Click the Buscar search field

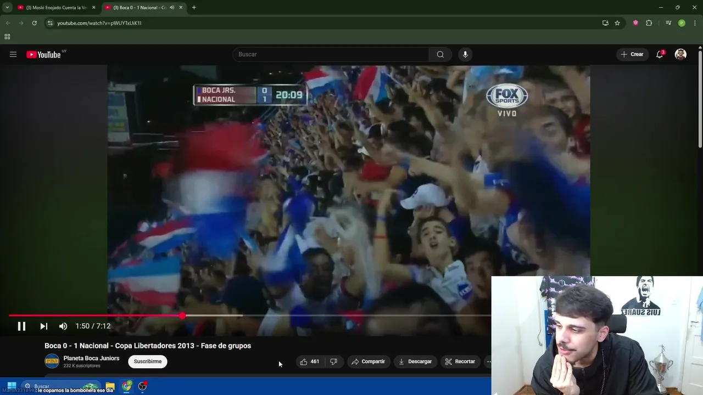(x=331, y=54)
